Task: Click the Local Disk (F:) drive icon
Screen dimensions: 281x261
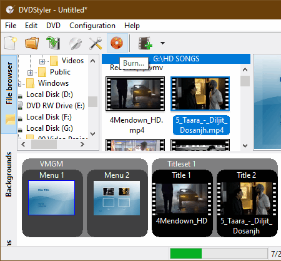Action: 20,118
